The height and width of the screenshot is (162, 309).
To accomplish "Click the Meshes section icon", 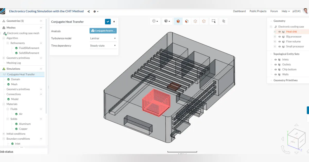I will tap(4, 28).
